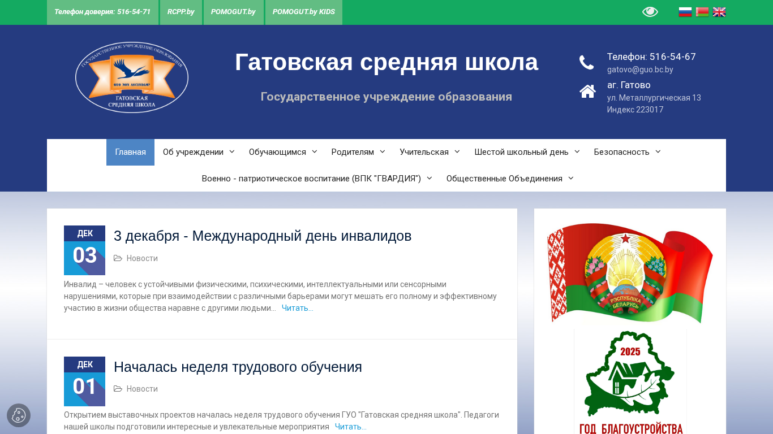
Task: Click the Год благоустройства 2025 banner
Action: click(630, 383)
